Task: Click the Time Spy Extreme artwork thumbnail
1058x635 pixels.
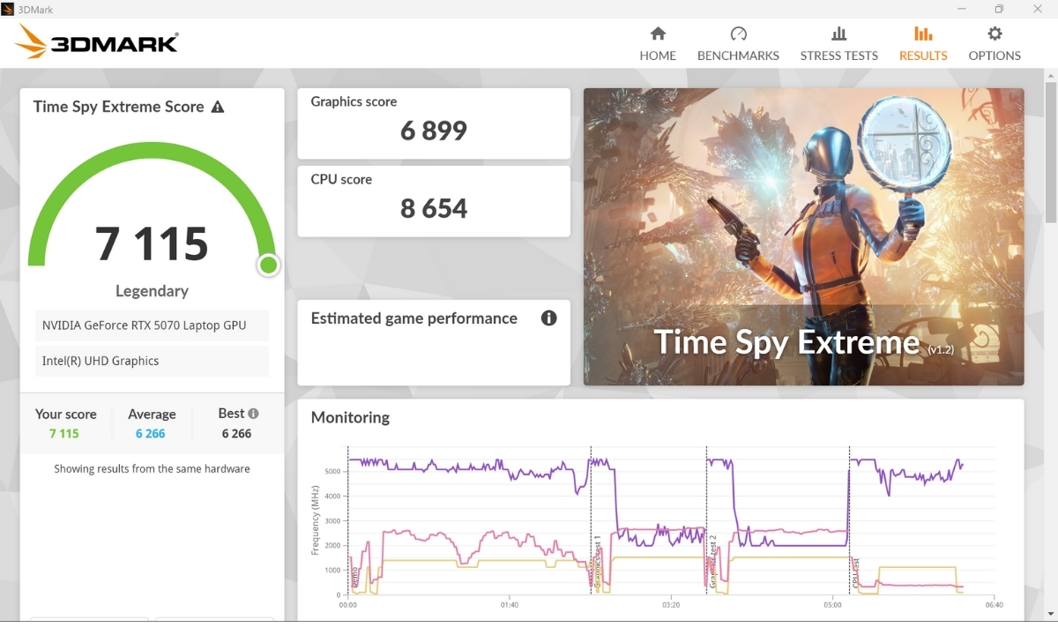Action: click(x=803, y=236)
